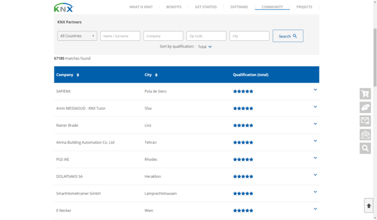Expand the SAPIENX row details
Screen dimensions: 377x220
click(x=315, y=90)
